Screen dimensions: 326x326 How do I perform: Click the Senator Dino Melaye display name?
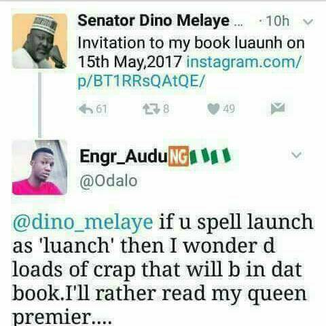click(x=153, y=20)
